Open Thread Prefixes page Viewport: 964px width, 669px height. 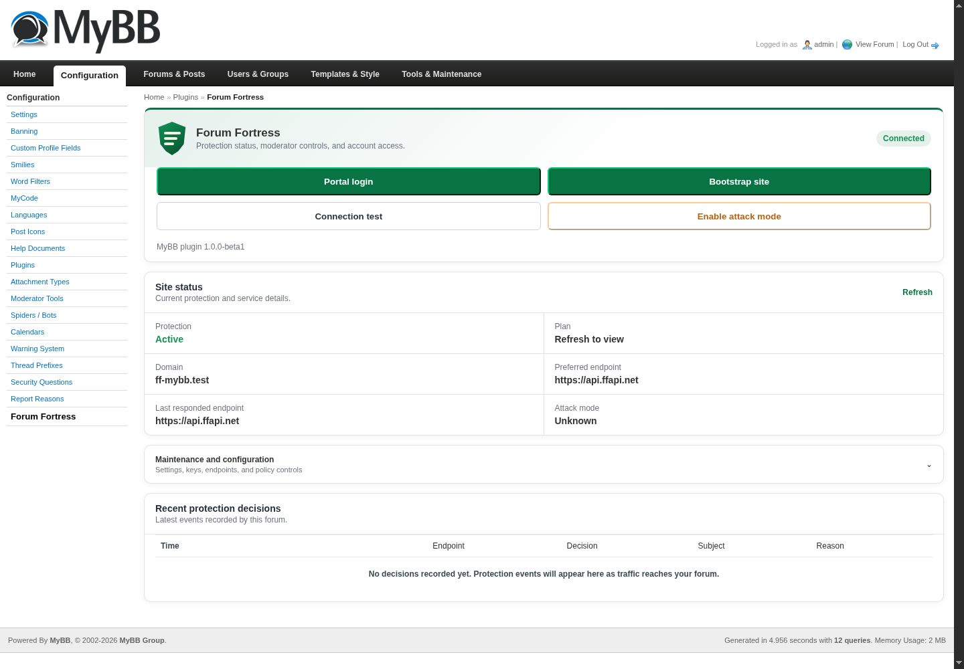37,365
